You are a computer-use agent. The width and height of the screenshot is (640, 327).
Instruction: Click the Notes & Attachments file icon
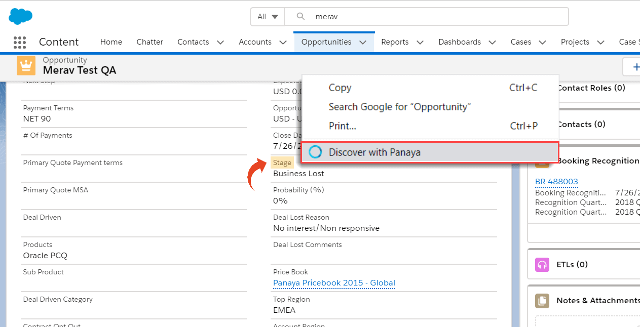click(542, 301)
